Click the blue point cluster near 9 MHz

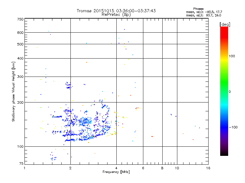pos(171,115)
